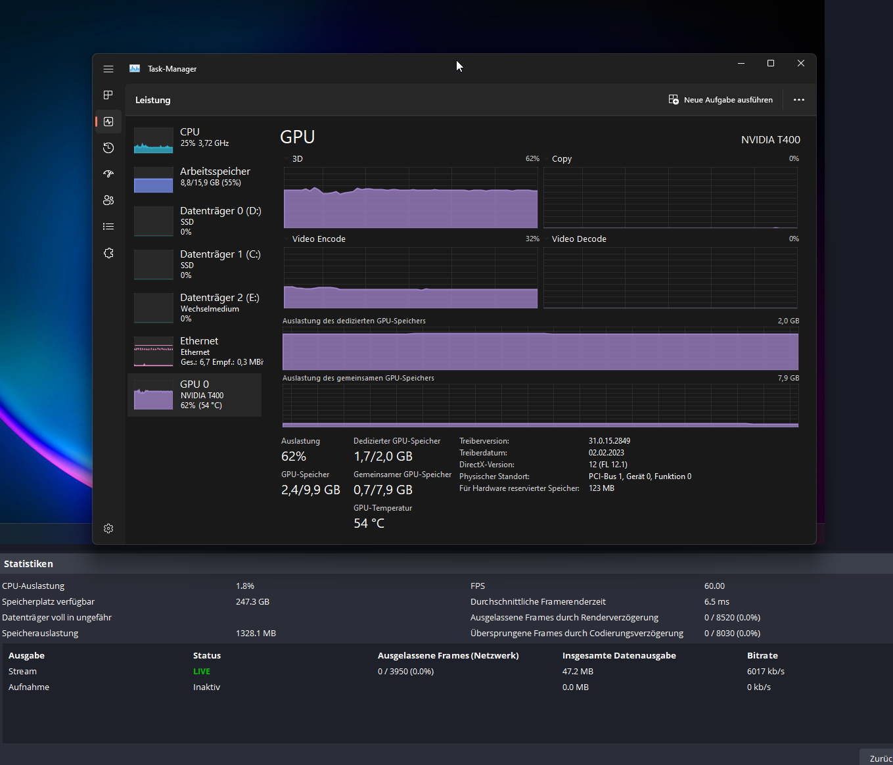This screenshot has width=893, height=765.
Task: Click the 54 °C GPU temperature value
Action: point(369,523)
